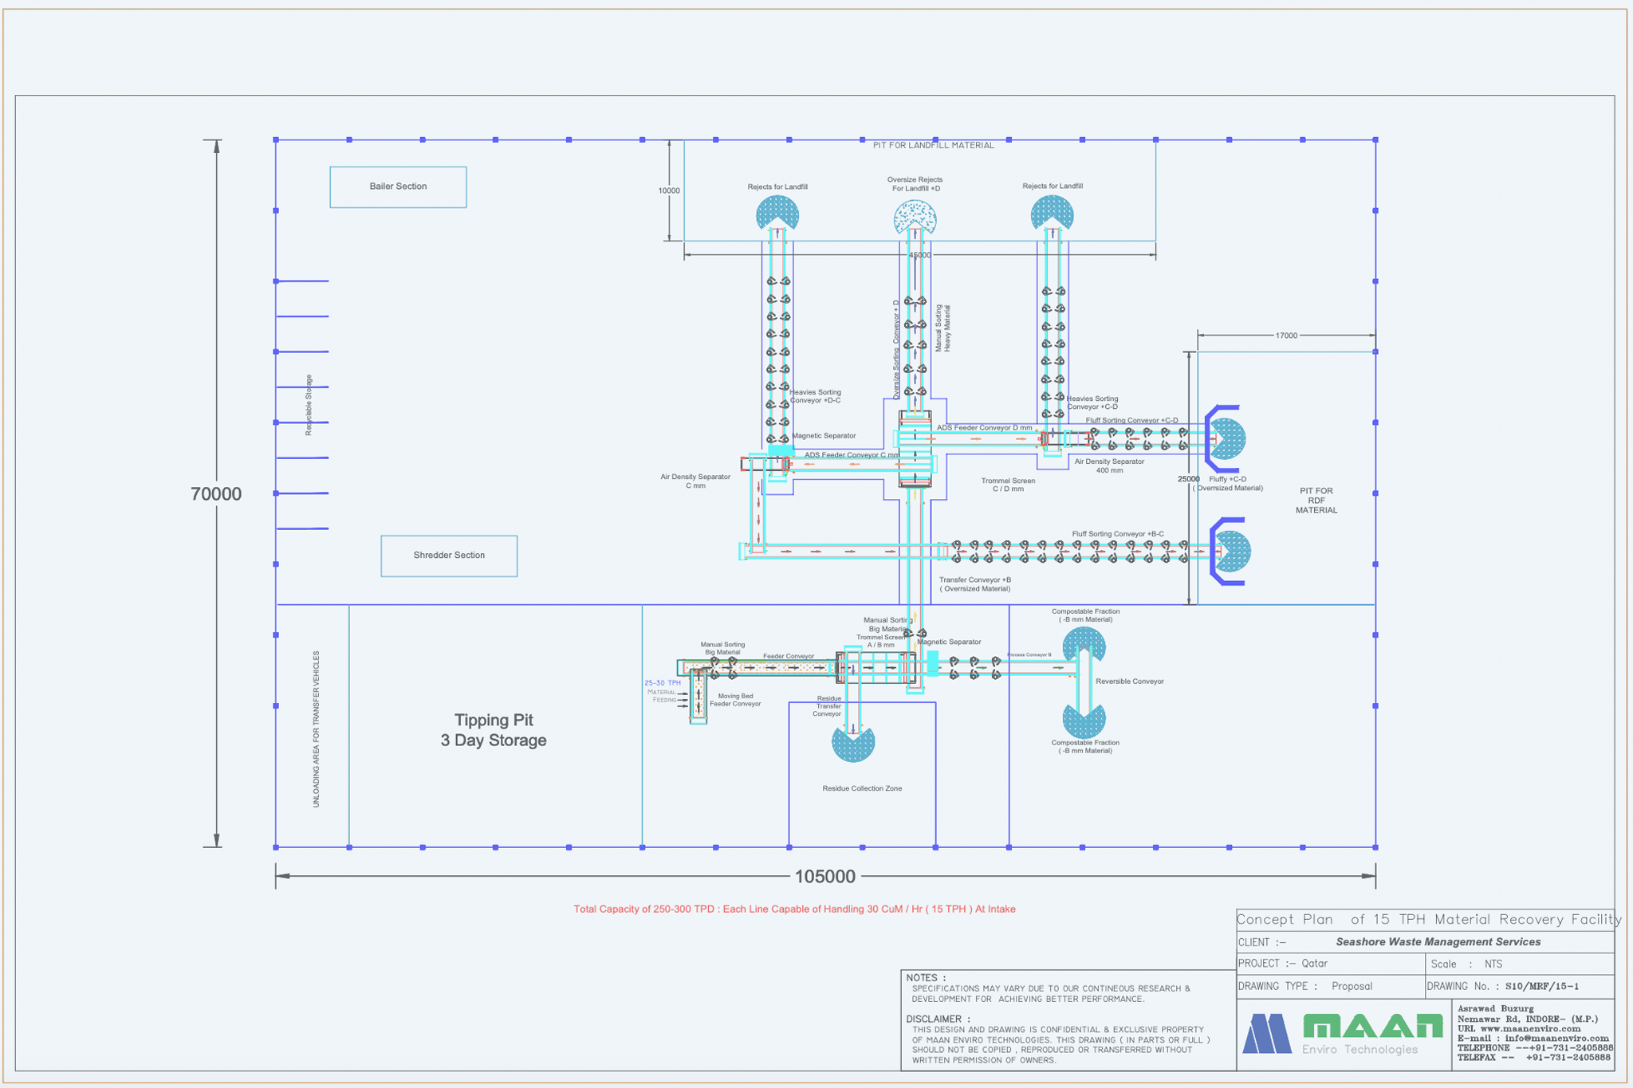This screenshot has height=1088, width=1633.
Task: Click the Residue Transfer Conveyor label
Action: (x=828, y=706)
